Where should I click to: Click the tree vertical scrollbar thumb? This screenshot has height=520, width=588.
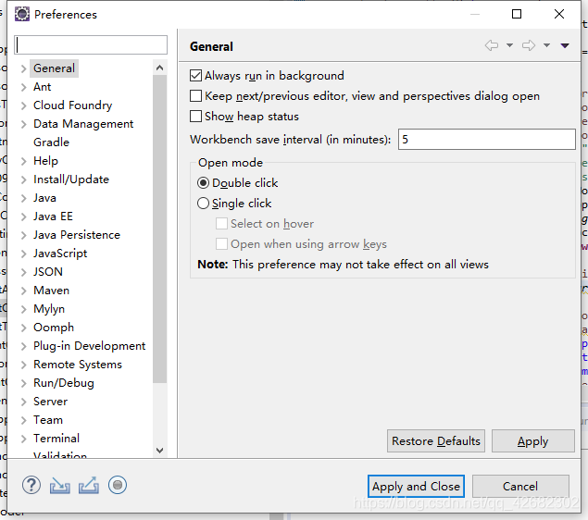[160, 229]
